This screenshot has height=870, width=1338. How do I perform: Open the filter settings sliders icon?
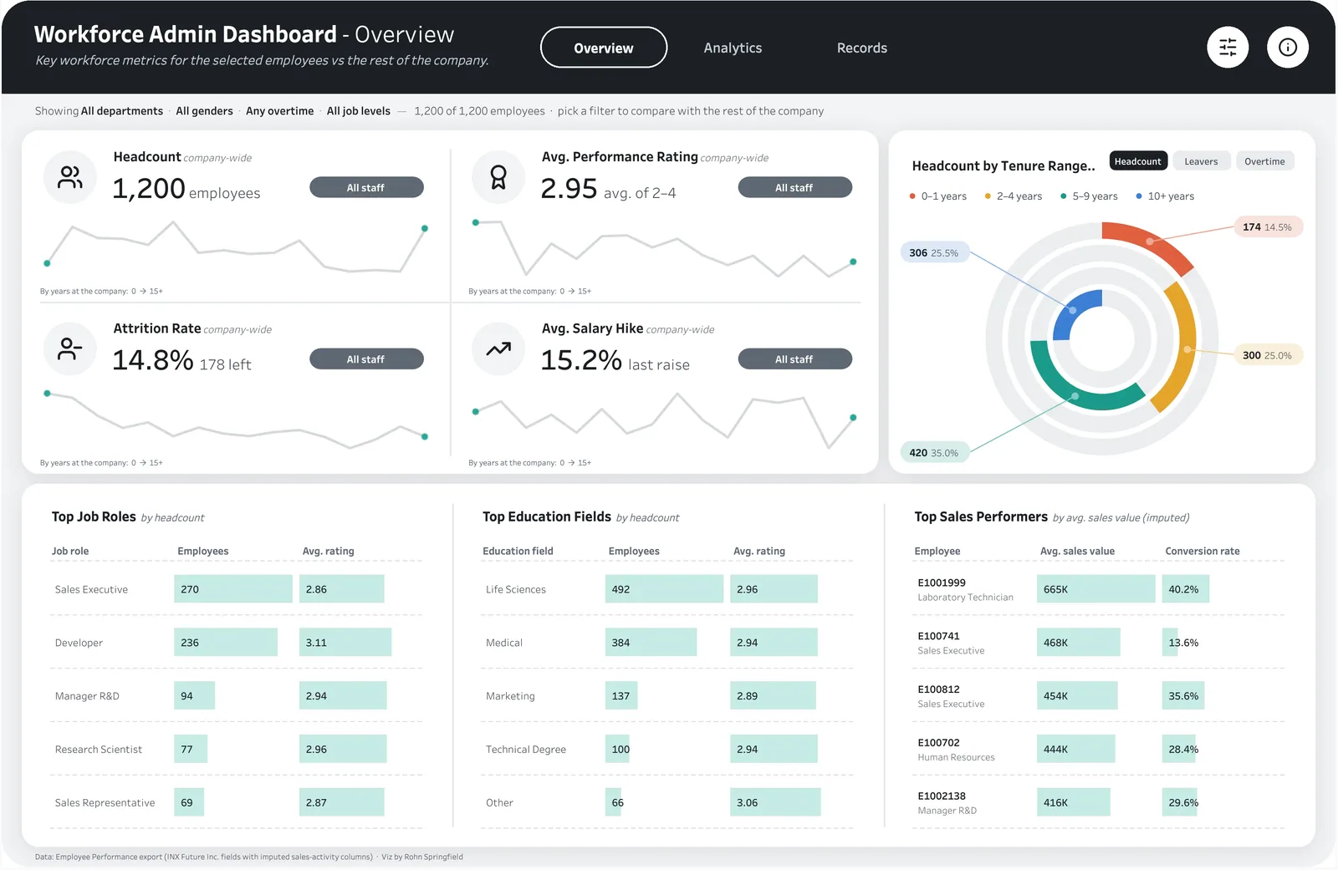(x=1228, y=48)
